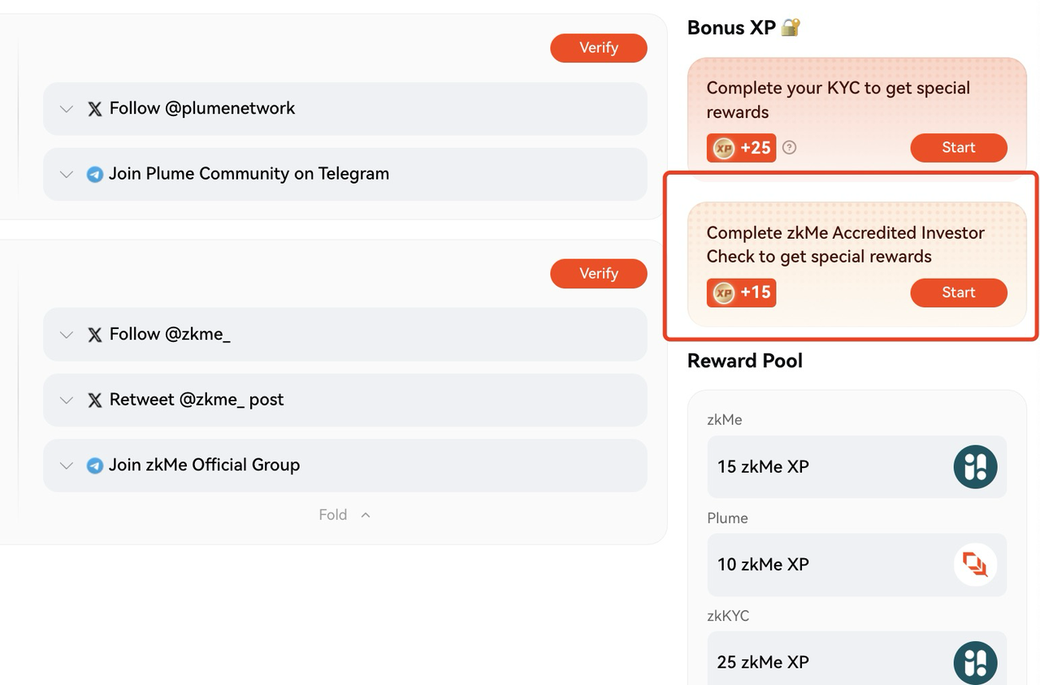Start the KYC bonus task
1040x685 pixels.
click(959, 148)
